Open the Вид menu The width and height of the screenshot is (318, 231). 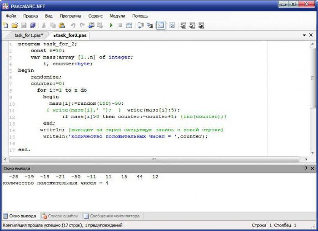(x=49, y=16)
